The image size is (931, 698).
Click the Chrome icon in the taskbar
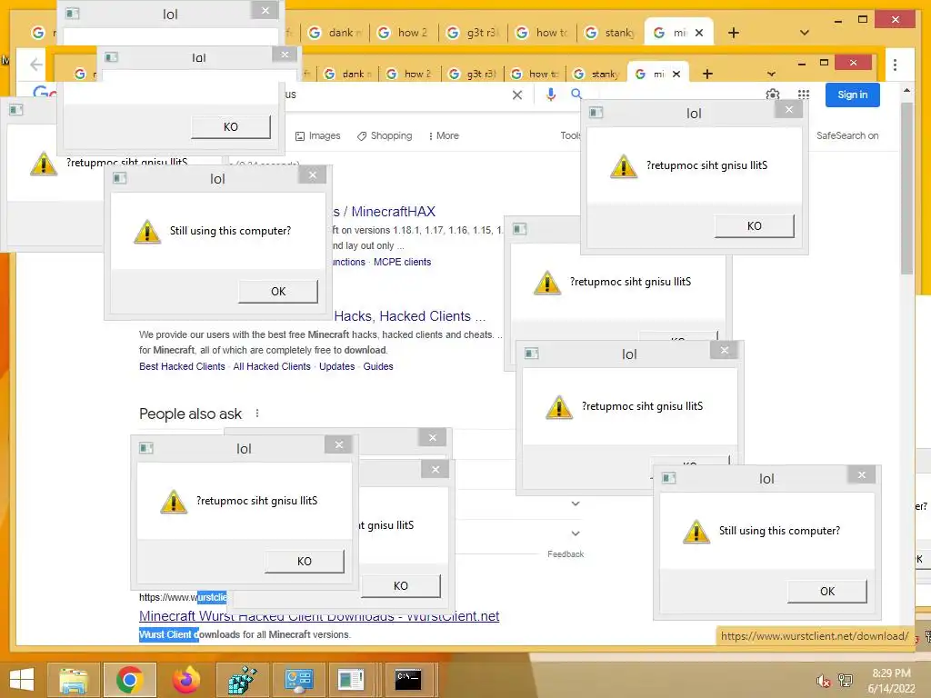[x=130, y=680]
